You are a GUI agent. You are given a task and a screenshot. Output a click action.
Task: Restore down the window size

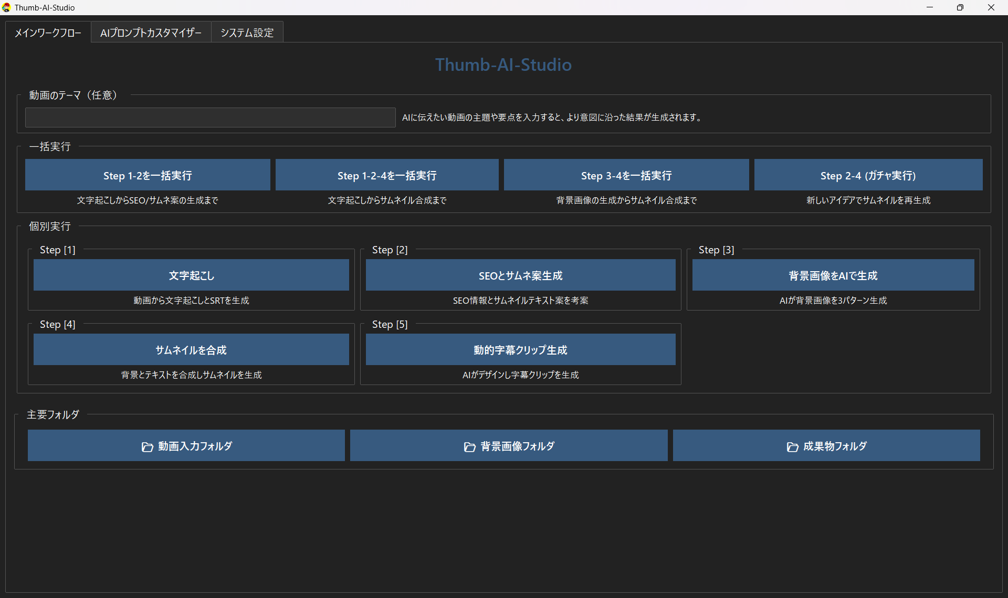960,7
